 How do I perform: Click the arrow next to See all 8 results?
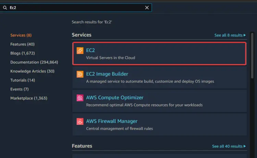(245, 35)
